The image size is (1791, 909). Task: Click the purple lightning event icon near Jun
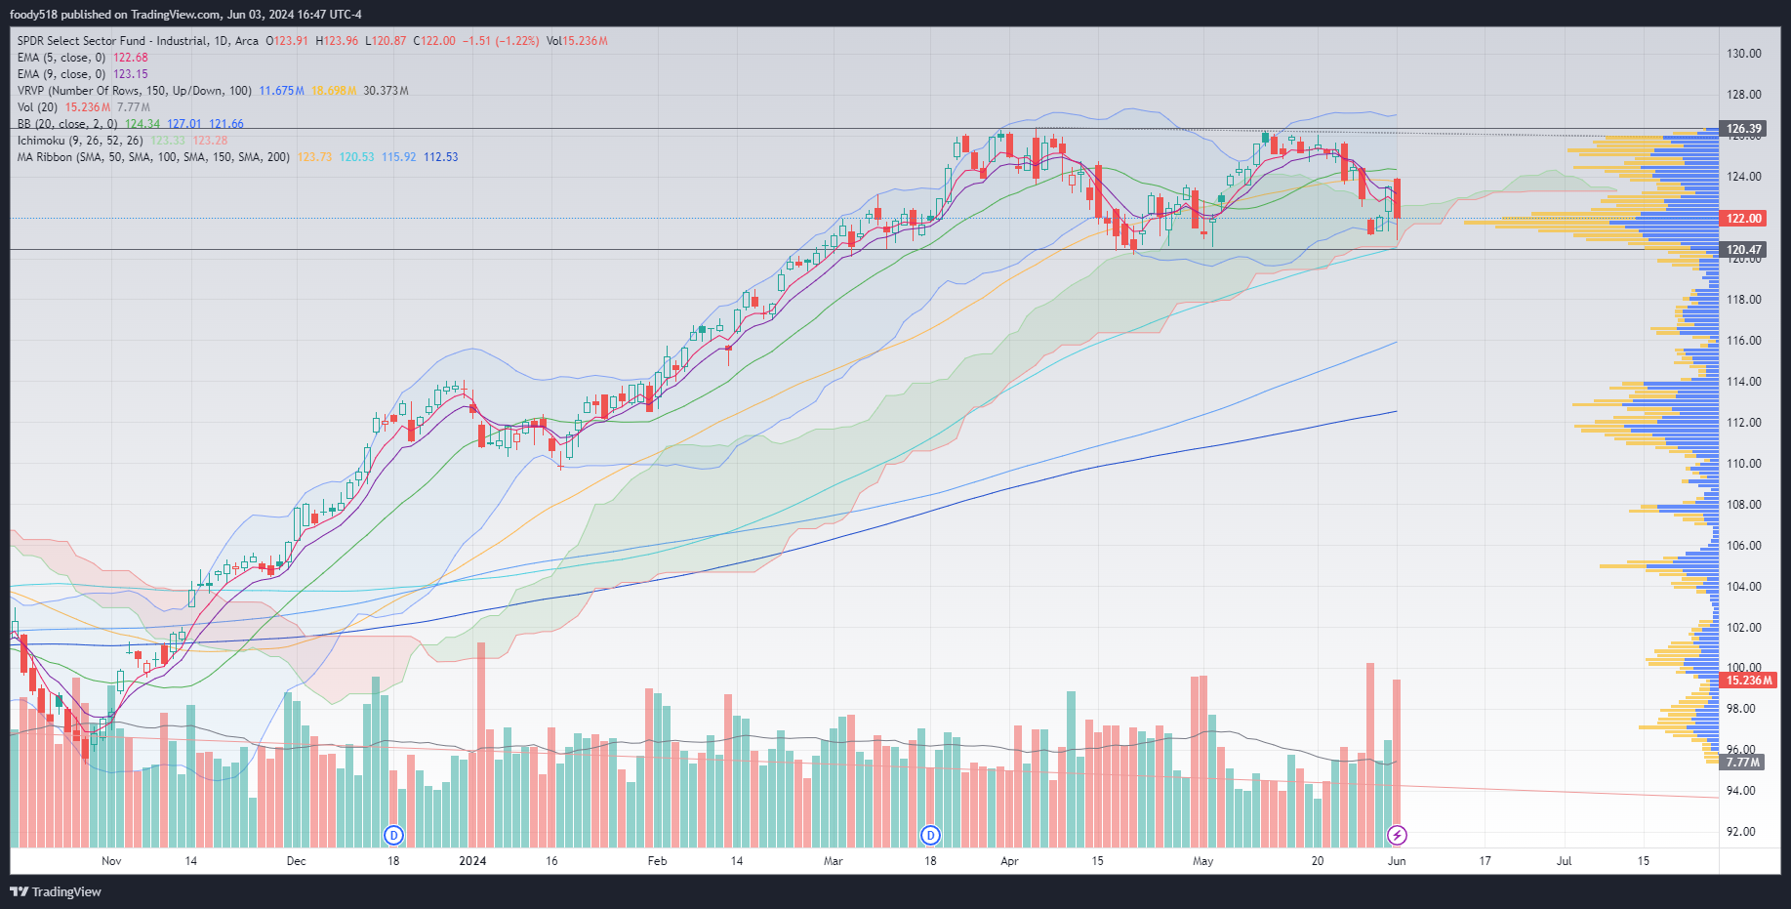[x=1397, y=835]
